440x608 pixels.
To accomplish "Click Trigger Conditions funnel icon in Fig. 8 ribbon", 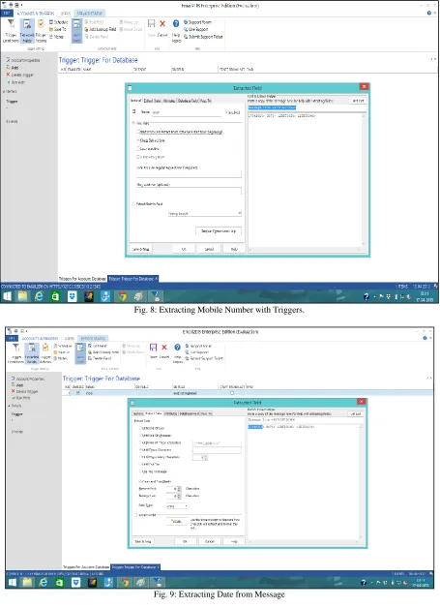I will (x=11, y=24).
